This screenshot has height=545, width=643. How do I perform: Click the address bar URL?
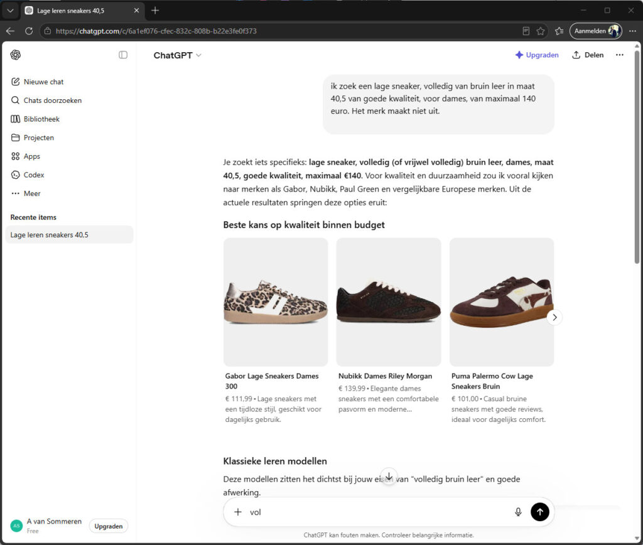(156, 31)
